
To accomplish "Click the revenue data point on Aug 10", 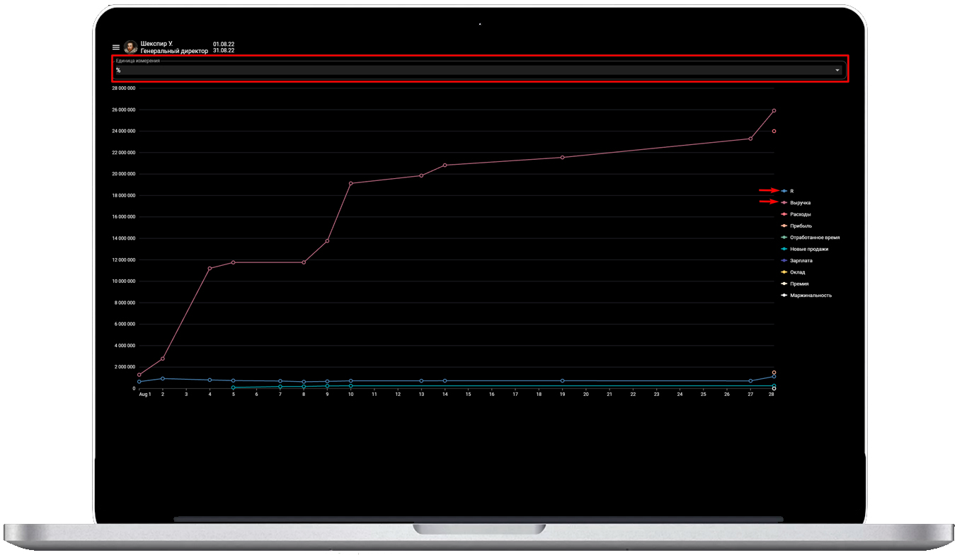I will click(x=350, y=183).
